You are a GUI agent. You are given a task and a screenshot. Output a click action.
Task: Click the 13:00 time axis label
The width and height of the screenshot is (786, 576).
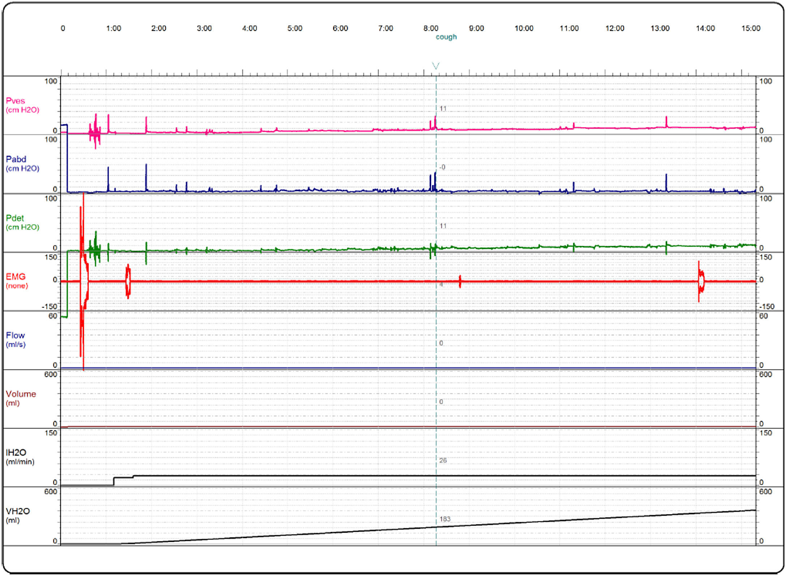tap(660, 28)
